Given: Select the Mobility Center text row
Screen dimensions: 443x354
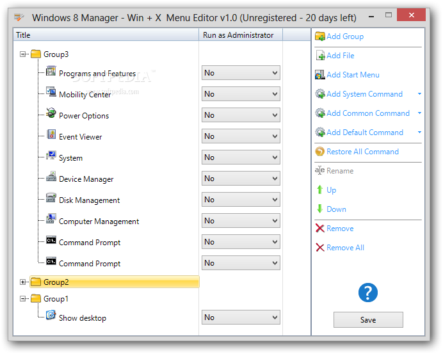Looking at the screenshot, I should 85,95.
